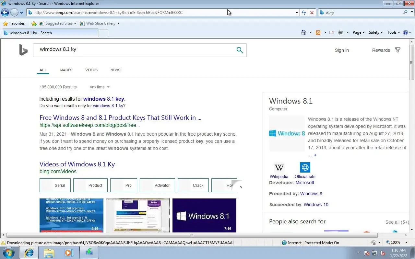Expand the Windows 8.1 description with plus
The width and height of the screenshot is (415, 259).
coord(315,155)
